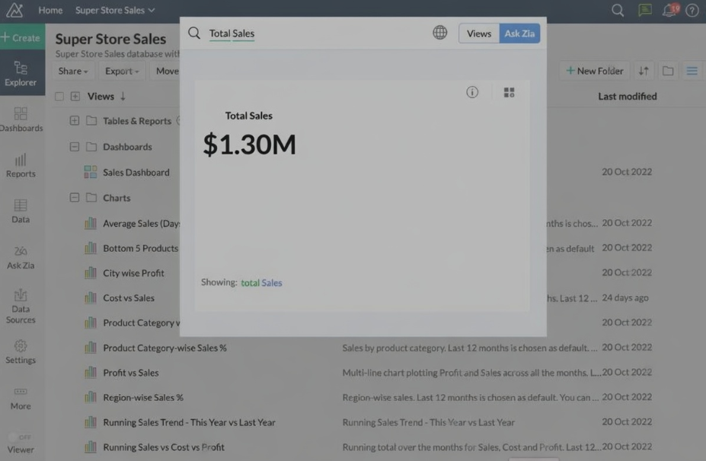This screenshot has height=461, width=706.
Task: Expand the Tables & Reports folder
Action: pyautogui.click(x=75, y=121)
